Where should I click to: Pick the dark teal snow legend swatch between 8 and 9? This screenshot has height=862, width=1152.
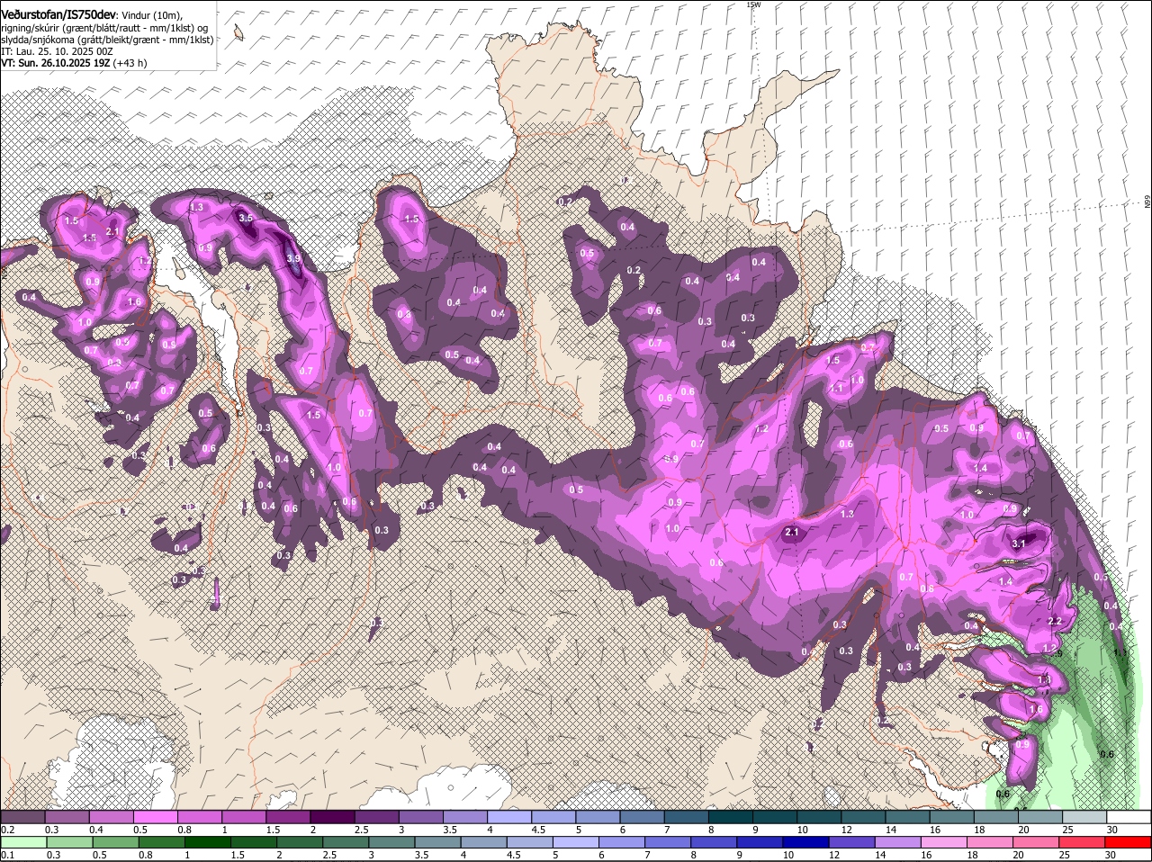(x=731, y=816)
